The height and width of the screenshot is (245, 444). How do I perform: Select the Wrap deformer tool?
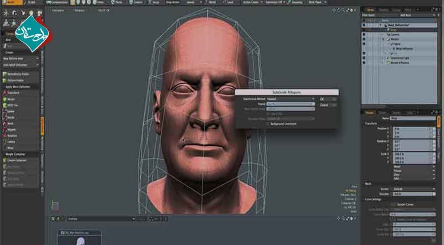click(x=20, y=148)
